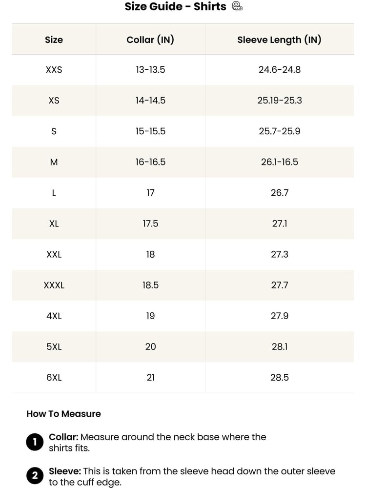This screenshot has width=366, height=488.
Task: Click the number 2 circle icon
Action: 35,475
